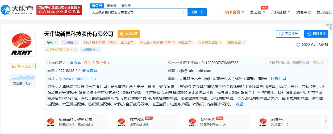
Task: Open 竞品数量 3 link
Action: [85, 125]
